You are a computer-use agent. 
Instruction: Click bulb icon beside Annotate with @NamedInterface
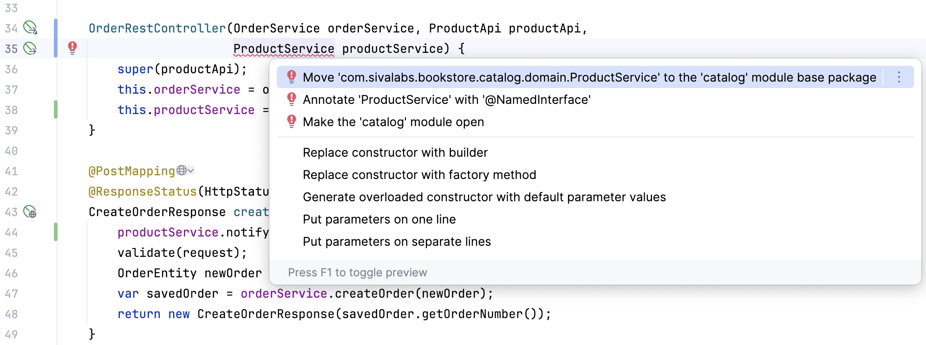(x=292, y=99)
